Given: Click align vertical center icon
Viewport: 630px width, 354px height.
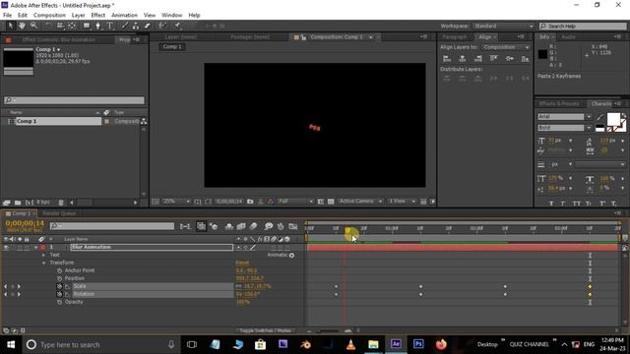Looking at the screenshot, I should 510,59.
